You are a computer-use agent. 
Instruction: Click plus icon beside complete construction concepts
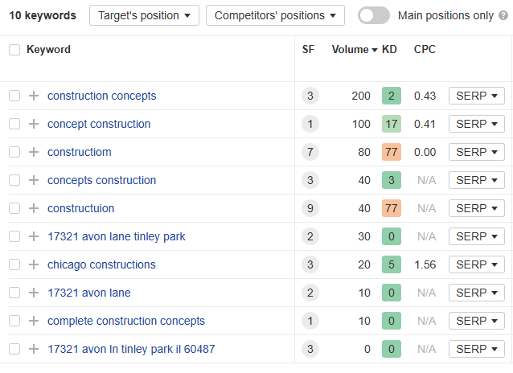[x=34, y=321]
